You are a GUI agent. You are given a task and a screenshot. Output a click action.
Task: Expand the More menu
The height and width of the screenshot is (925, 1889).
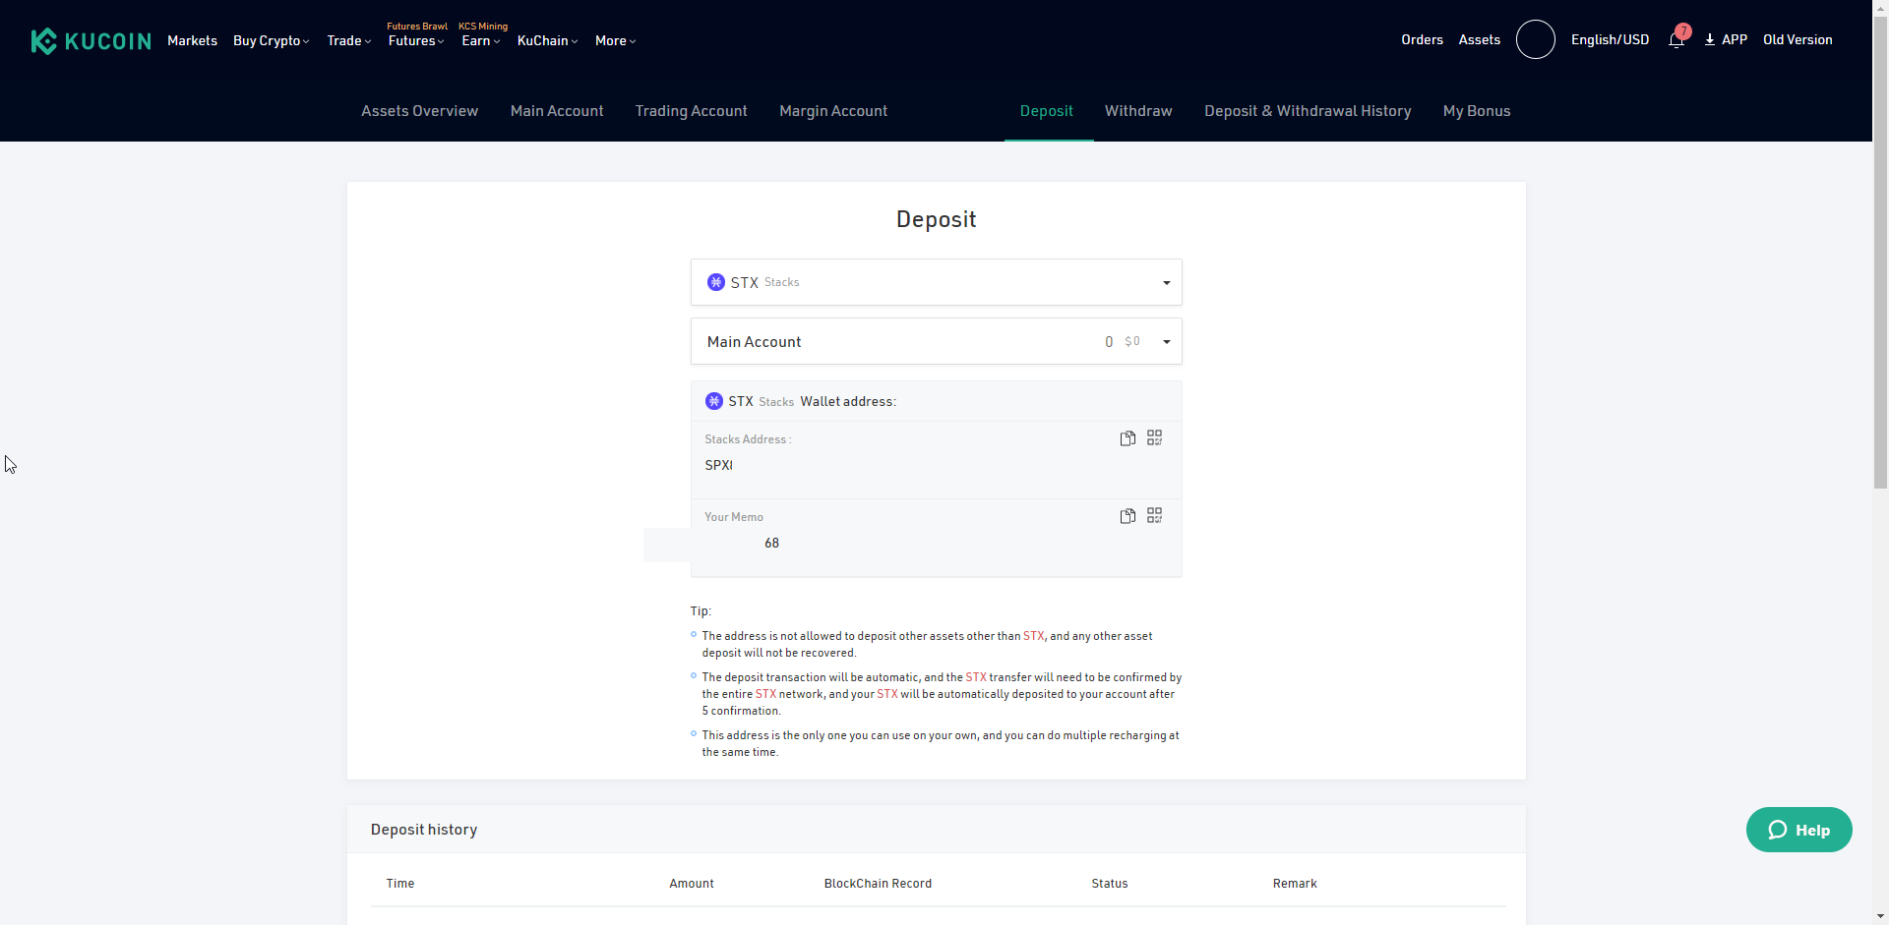pos(615,41)
